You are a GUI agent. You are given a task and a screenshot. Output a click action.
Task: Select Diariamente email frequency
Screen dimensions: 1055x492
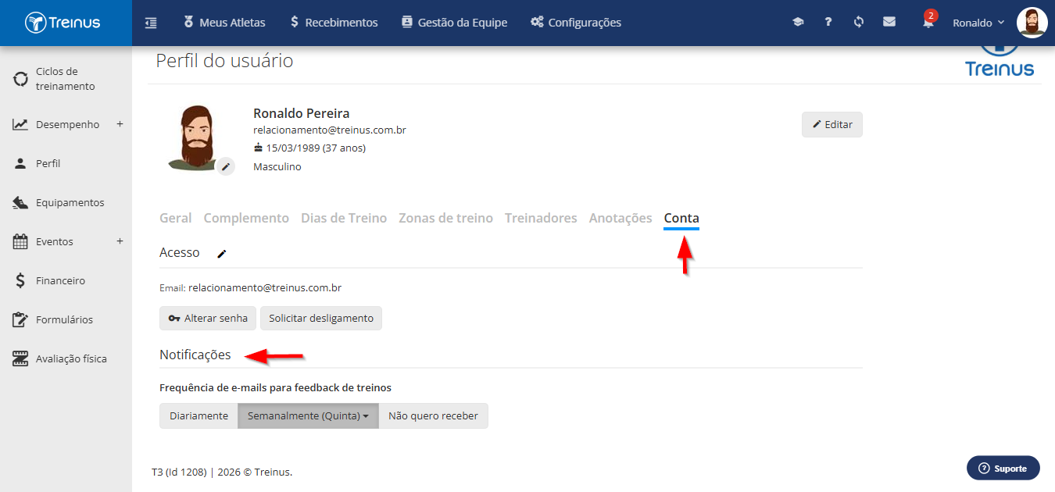(x=198, y=415)
